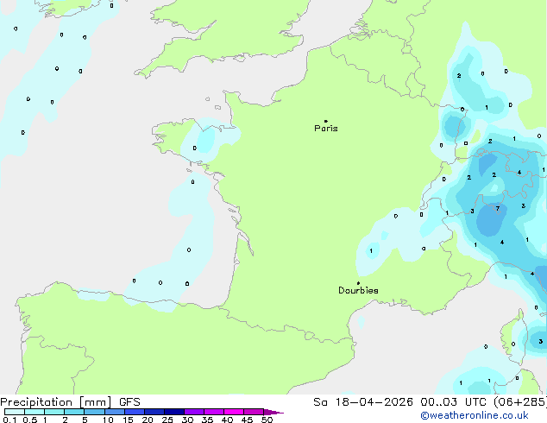Image resolution: width=547 pixels, height=423 pixels.
Task: Select the 10–15 mm legend swatch
Action: (115, 412)
